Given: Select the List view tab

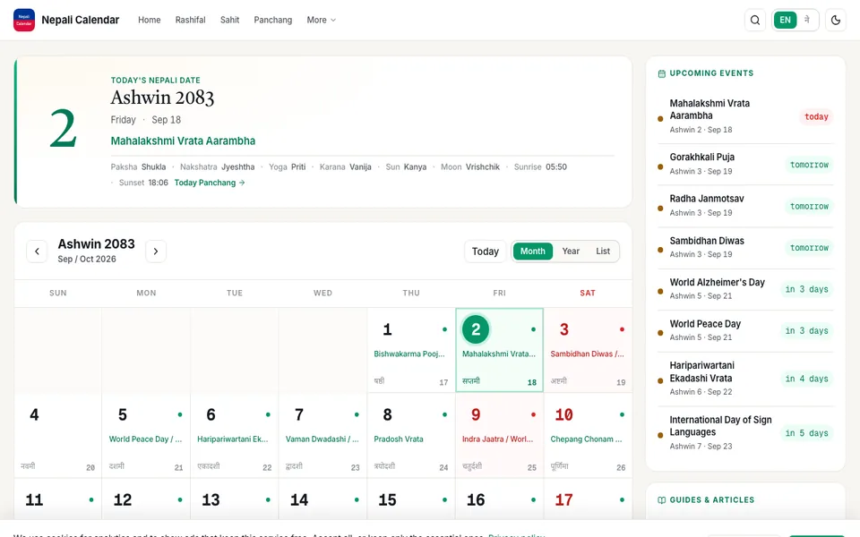Looking at the screenshot, I should 603,251.
